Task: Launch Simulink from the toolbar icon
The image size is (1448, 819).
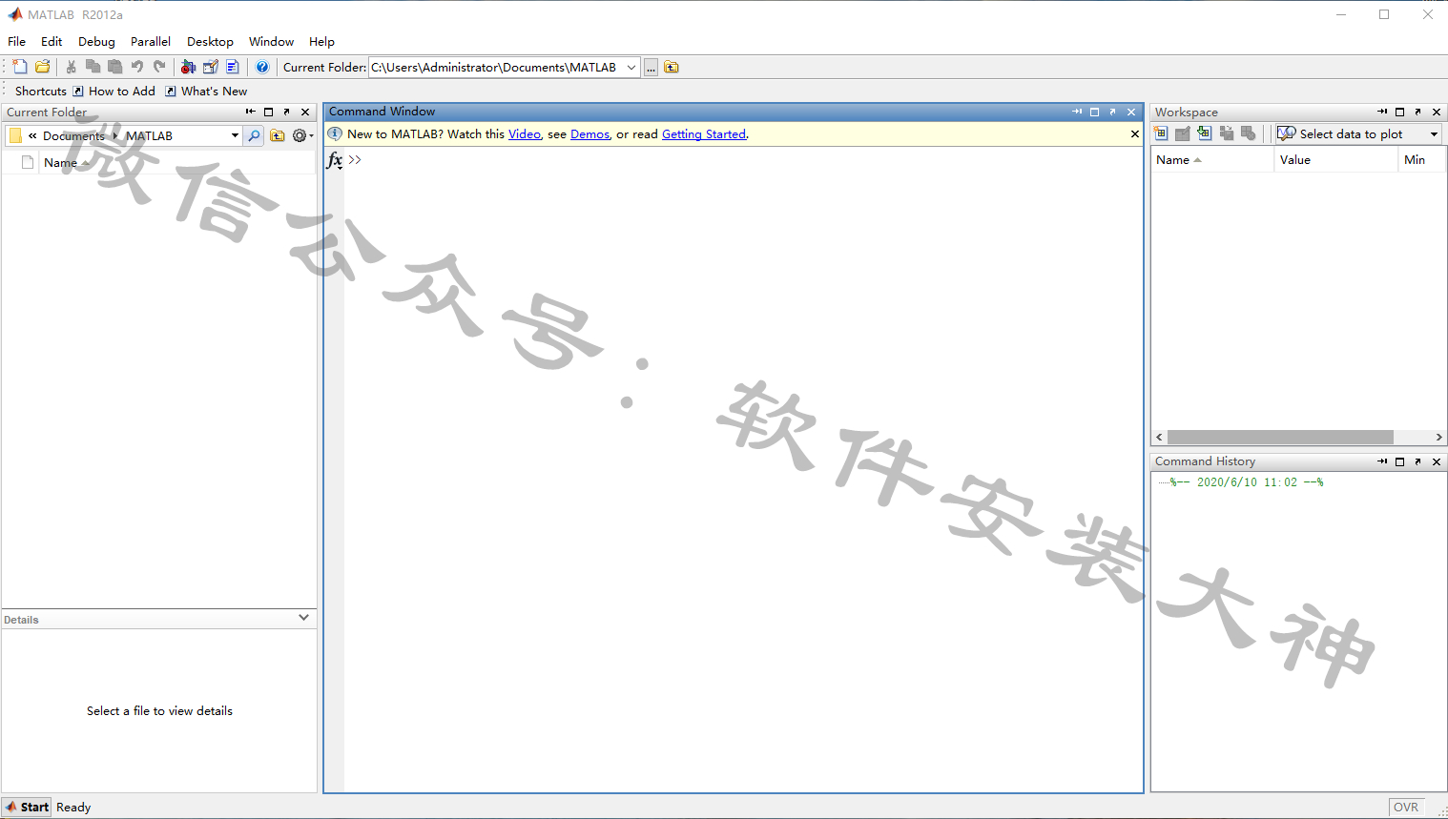Action: (x=188, y=67)
